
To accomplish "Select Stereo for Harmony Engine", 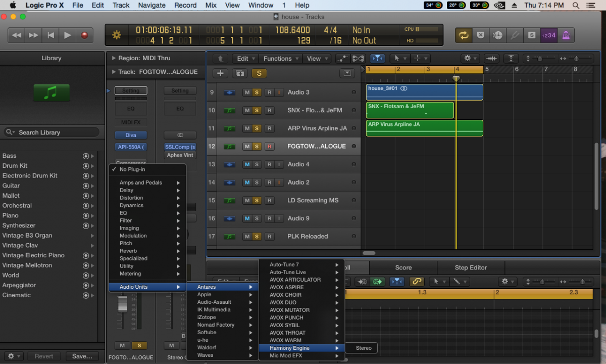I will click(x=364, y=348).
